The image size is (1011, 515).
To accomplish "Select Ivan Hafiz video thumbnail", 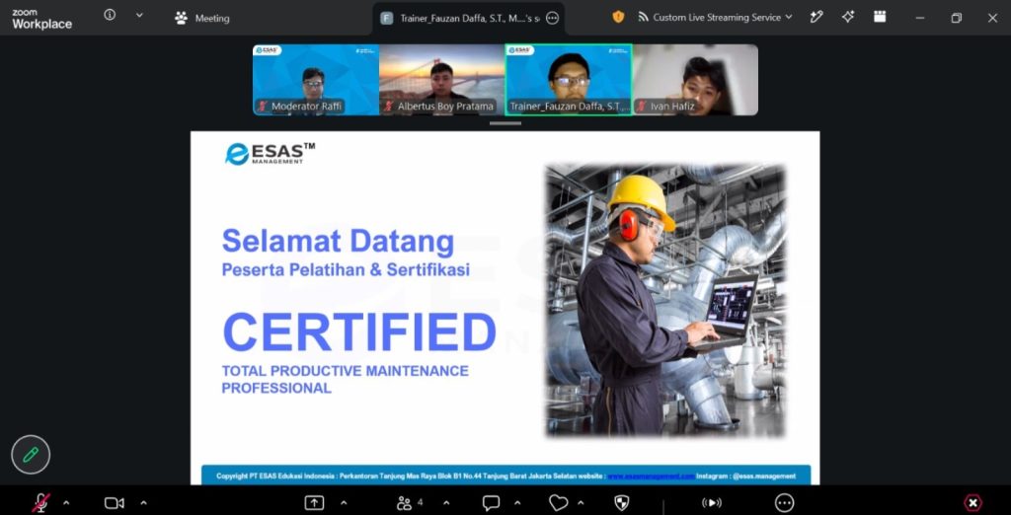I will point(695,80).
